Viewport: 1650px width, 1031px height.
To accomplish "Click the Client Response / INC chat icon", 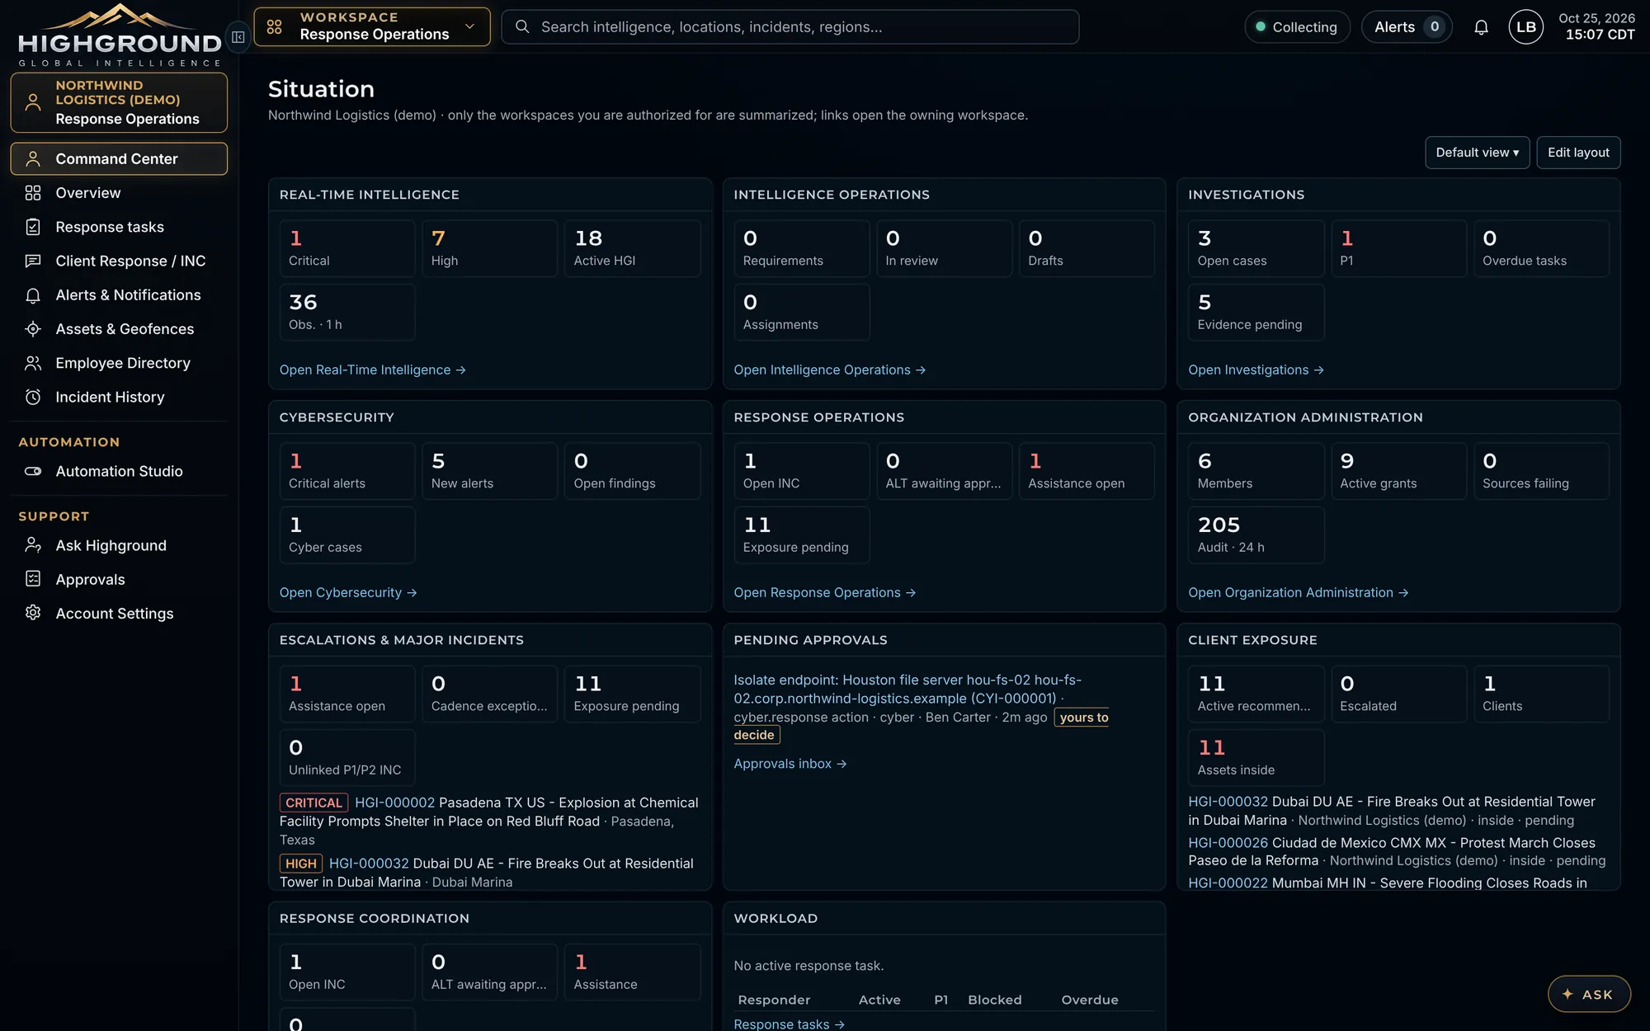I will point(33,261).
